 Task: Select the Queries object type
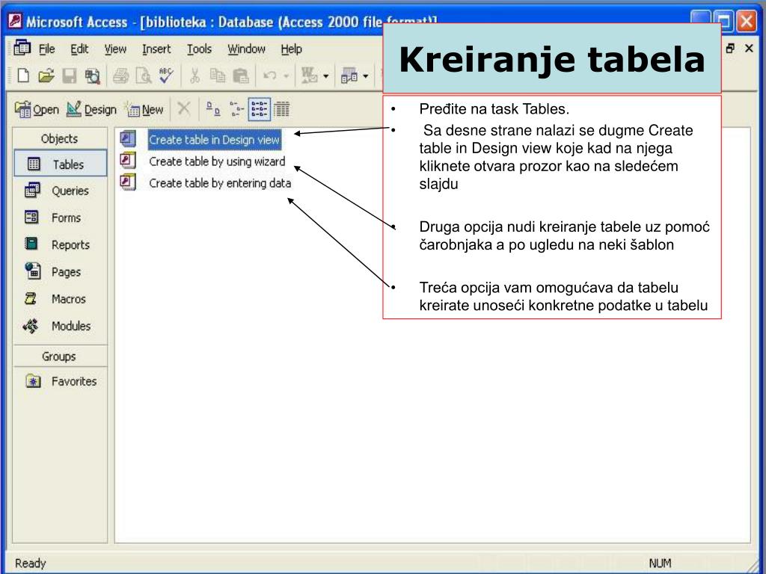tap(57, 191)
